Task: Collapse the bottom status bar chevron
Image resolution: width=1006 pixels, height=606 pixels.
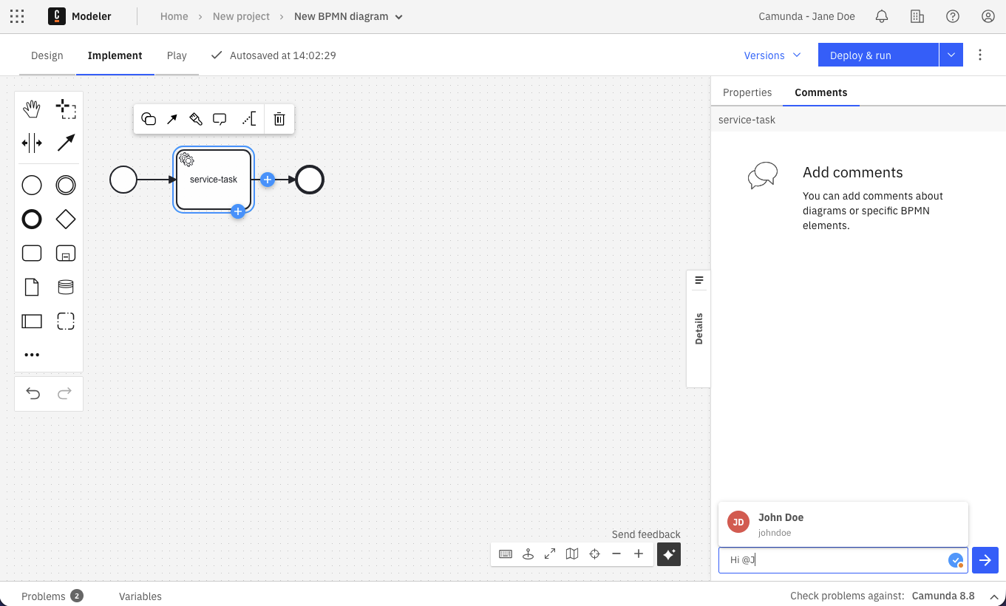Action: coord(994,596)
